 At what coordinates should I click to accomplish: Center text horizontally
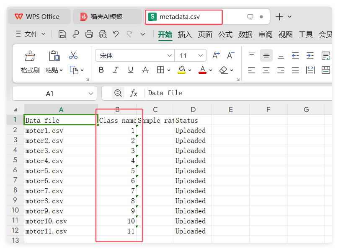266,70
